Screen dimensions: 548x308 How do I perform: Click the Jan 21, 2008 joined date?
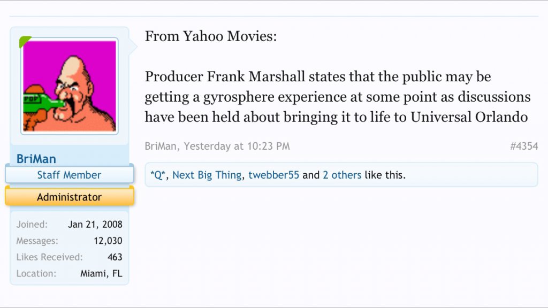[95, 225]
